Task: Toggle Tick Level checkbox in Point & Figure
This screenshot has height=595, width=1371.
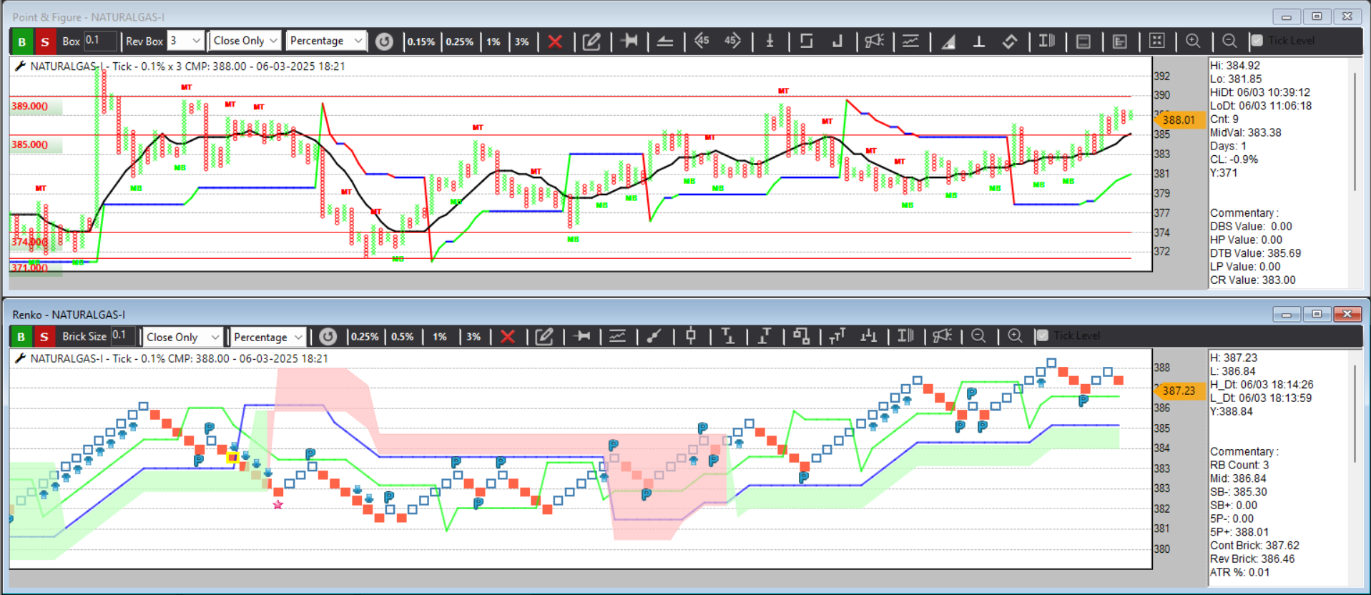Action: pyautogui.click(x=1257, y=41)
